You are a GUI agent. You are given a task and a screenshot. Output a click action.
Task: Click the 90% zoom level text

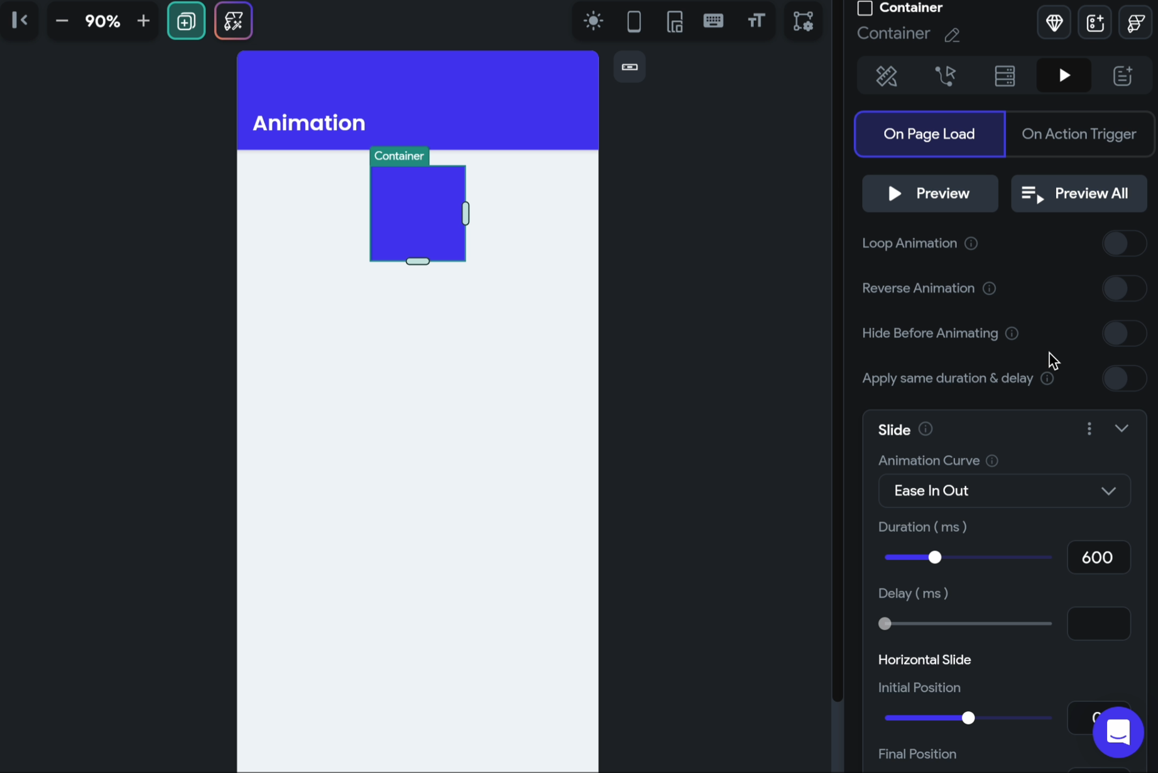[102, 21]
